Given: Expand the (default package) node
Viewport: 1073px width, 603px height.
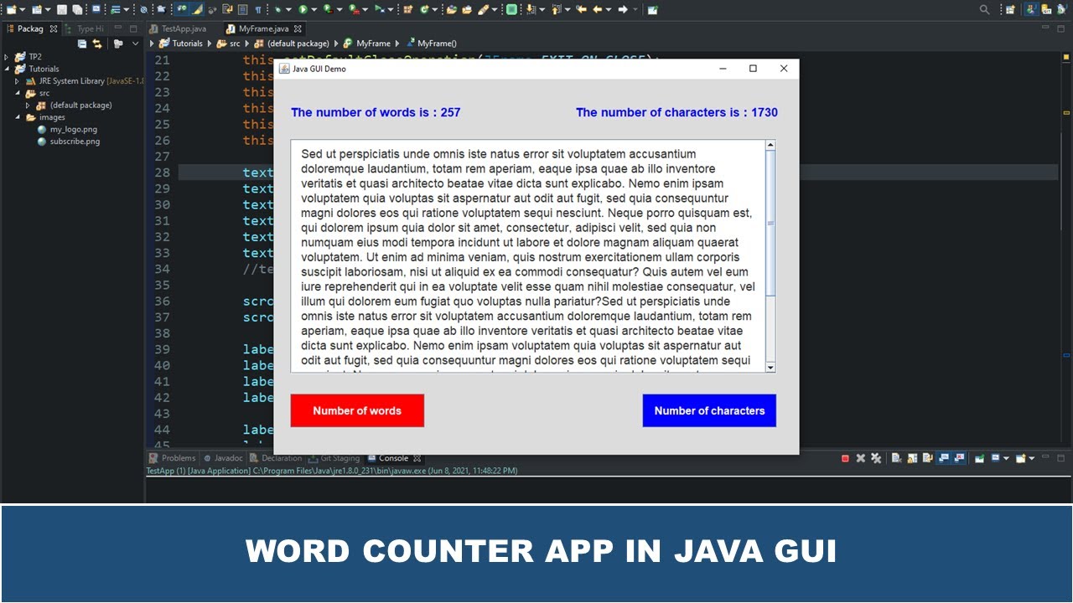Looking at the screenshot, I should (x=28, y=106).
